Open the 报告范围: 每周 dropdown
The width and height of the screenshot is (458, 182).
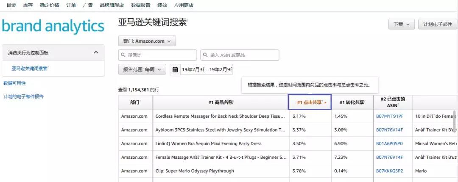click(x=142, y=69)
